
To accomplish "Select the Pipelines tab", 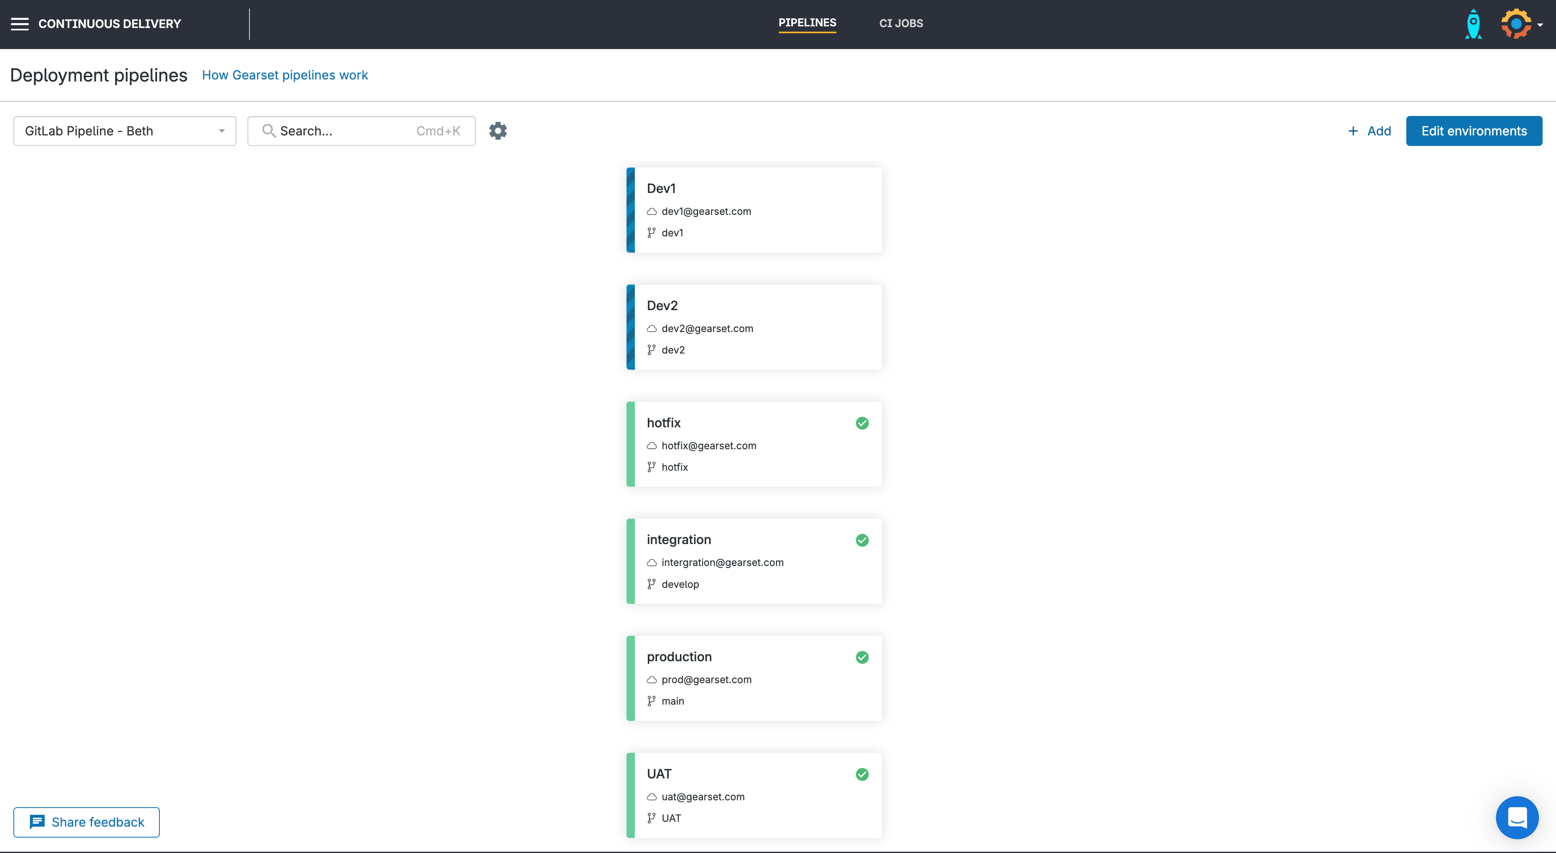I will click(807, 23).
